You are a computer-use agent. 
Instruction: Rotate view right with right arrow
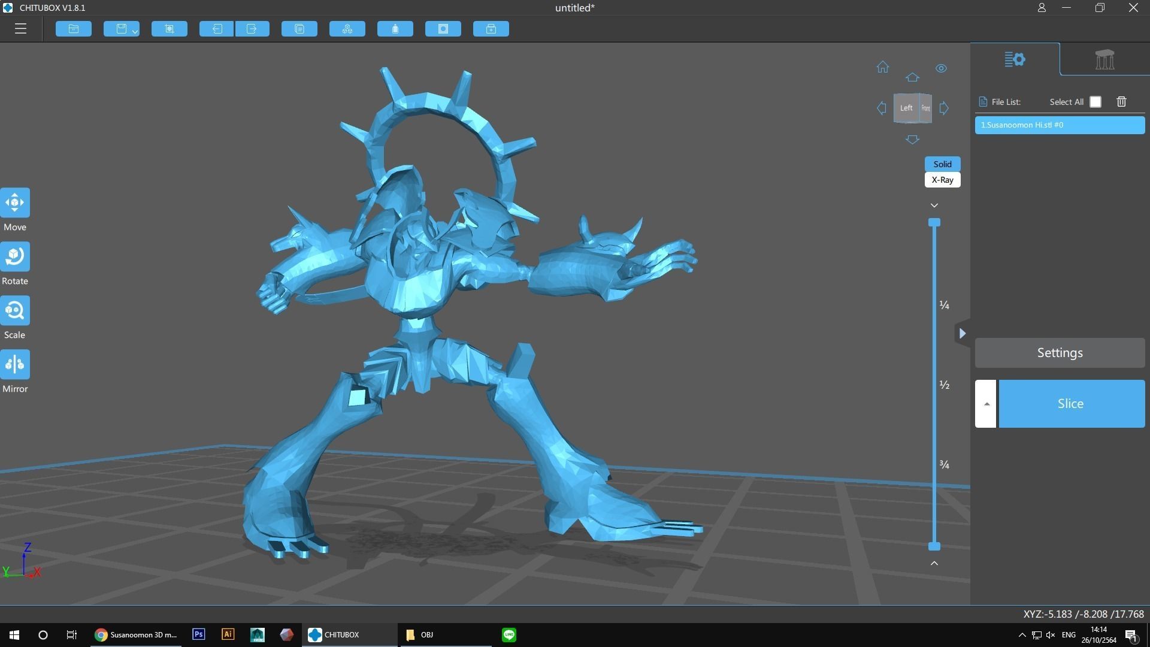tap(944, 108)
